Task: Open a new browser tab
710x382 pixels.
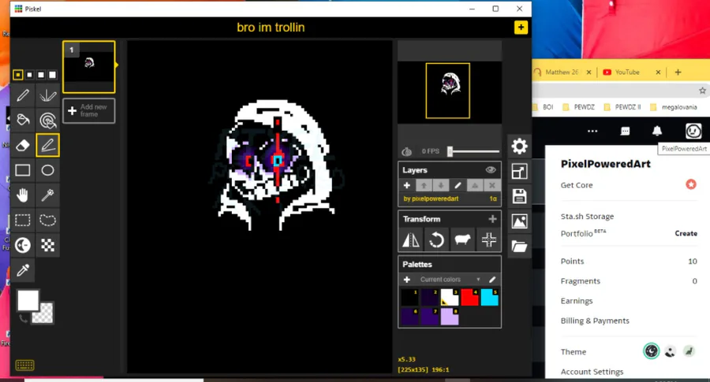Action: point(678,72)
